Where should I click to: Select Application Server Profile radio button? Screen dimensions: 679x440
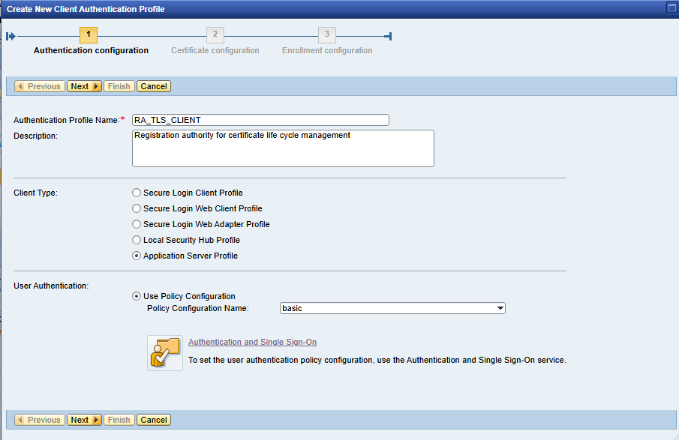(137, 256)
